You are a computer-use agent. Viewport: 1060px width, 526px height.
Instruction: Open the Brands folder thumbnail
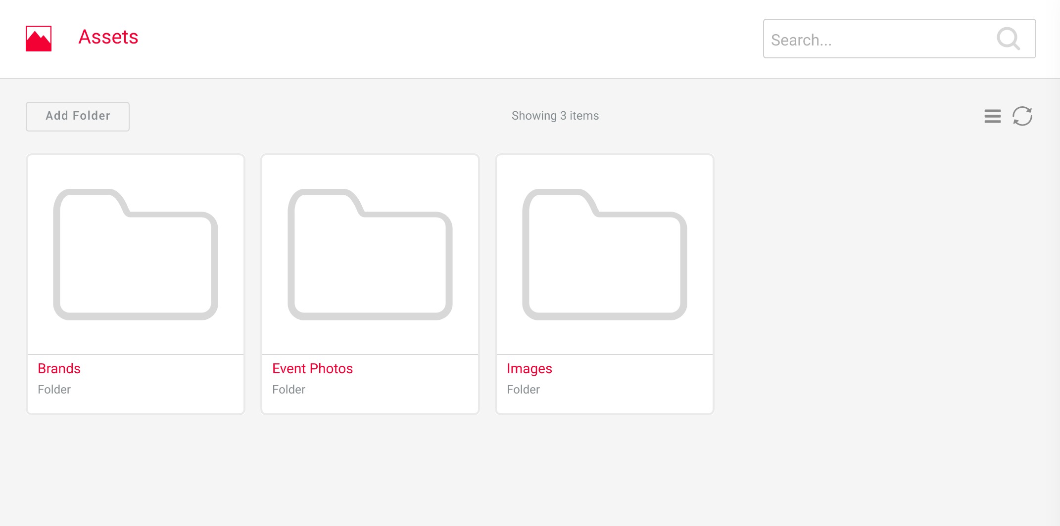[136, 255]
